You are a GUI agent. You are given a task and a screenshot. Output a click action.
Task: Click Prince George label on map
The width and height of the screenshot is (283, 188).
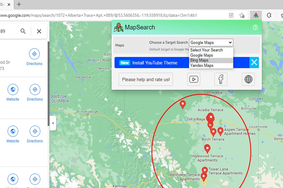click(88, 111)
